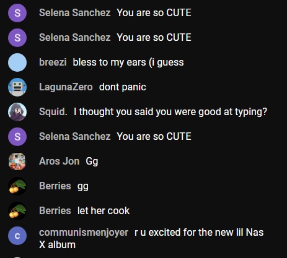Click the Aros Jon username
Image resolution: width=287 pixels, height=258 pixels.
click(x=60, y=161)
